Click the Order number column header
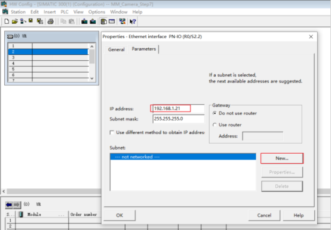The image size is (331, 230). pos(84,215)
